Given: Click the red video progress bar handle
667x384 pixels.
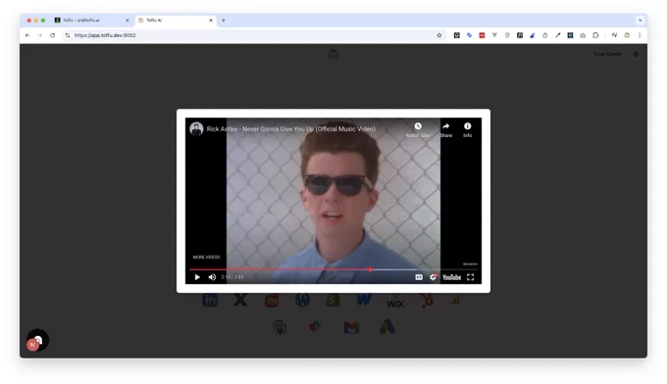Looking at the screenshot, I should click(x=371, y=269).
